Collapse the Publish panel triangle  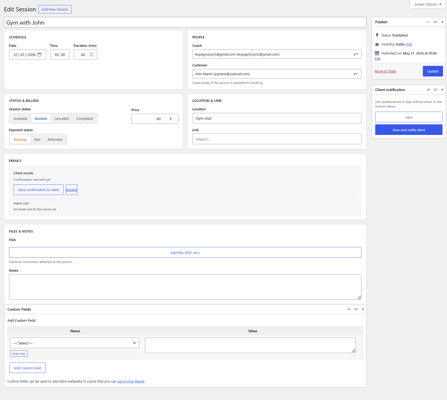point(442,22)
